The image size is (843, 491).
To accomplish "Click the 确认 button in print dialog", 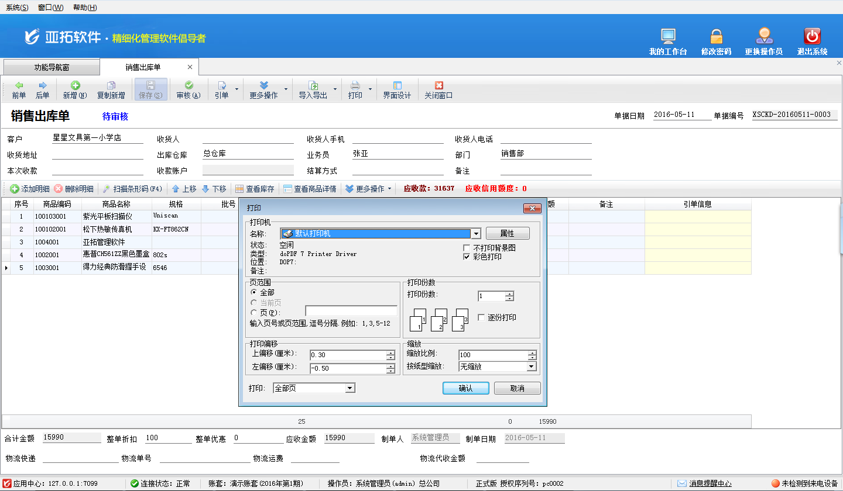I will [x=465, y=388].
